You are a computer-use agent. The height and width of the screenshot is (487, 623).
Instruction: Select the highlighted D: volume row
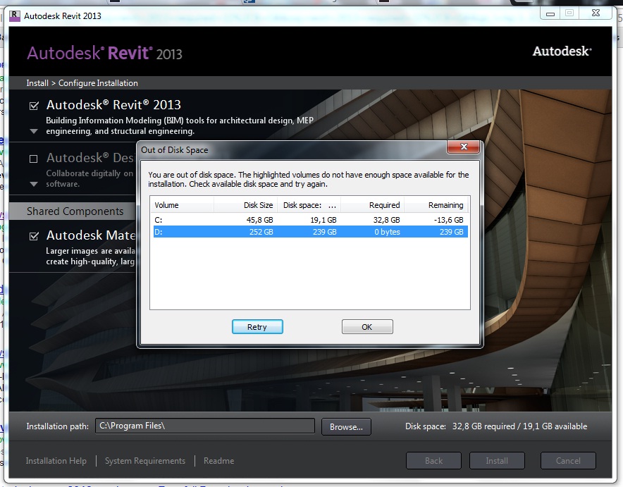coord(310,232)
